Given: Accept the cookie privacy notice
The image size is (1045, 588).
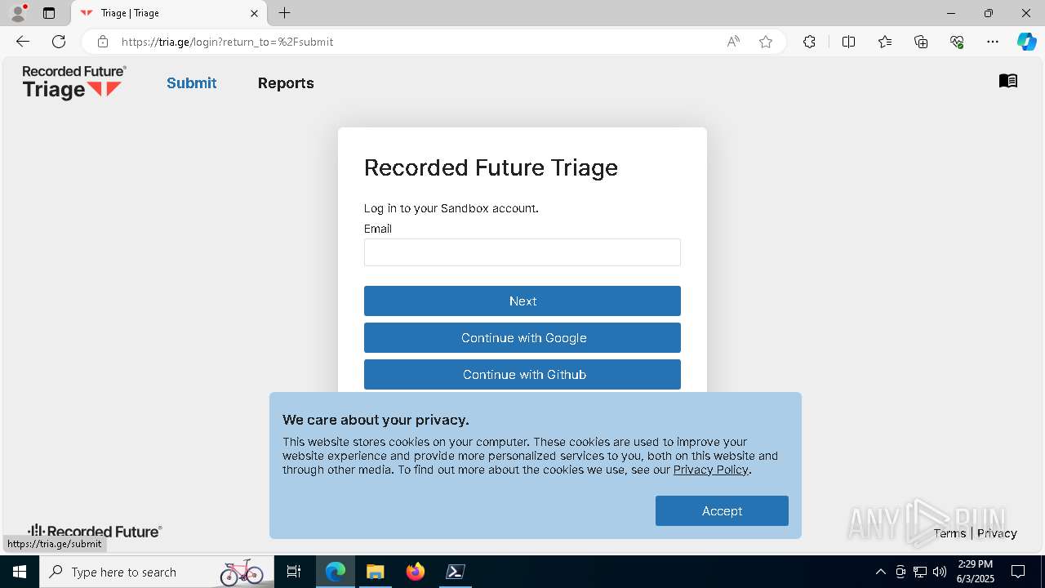Looking at the screenshot, I should [722, 510].
